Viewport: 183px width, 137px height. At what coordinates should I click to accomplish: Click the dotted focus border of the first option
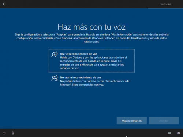pyautogui.click(x=91, y=49)
